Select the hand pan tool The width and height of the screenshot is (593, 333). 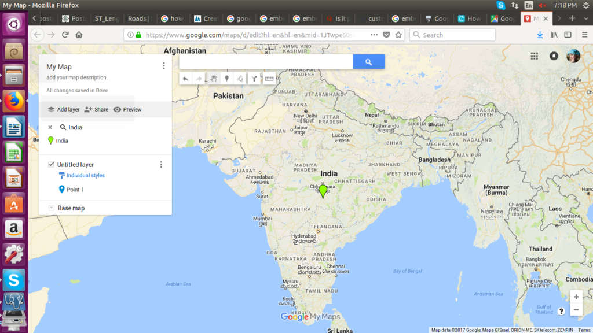[x=213, y=79]
